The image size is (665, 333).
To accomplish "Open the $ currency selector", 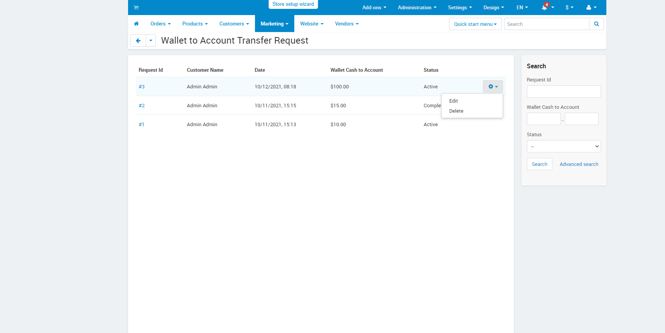I will pos(569,7).
